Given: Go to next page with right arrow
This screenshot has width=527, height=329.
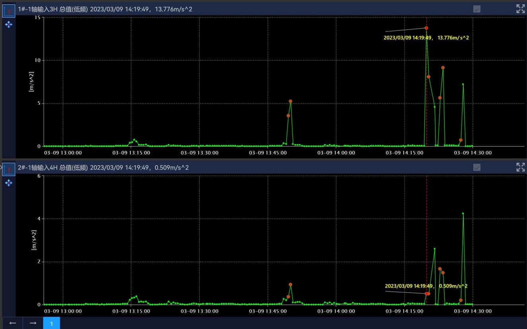Looking at the screenshot, I should pos(33,323).
